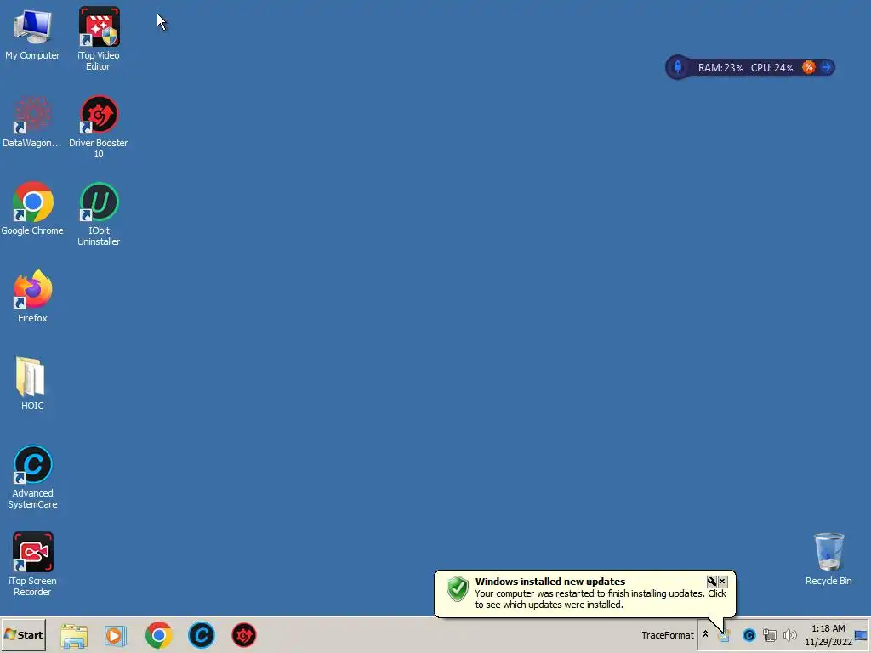This screenshot has height=653, width=871.
Task: Open Advanced SystemCare from the taskbar
Action: click(201, 635)
